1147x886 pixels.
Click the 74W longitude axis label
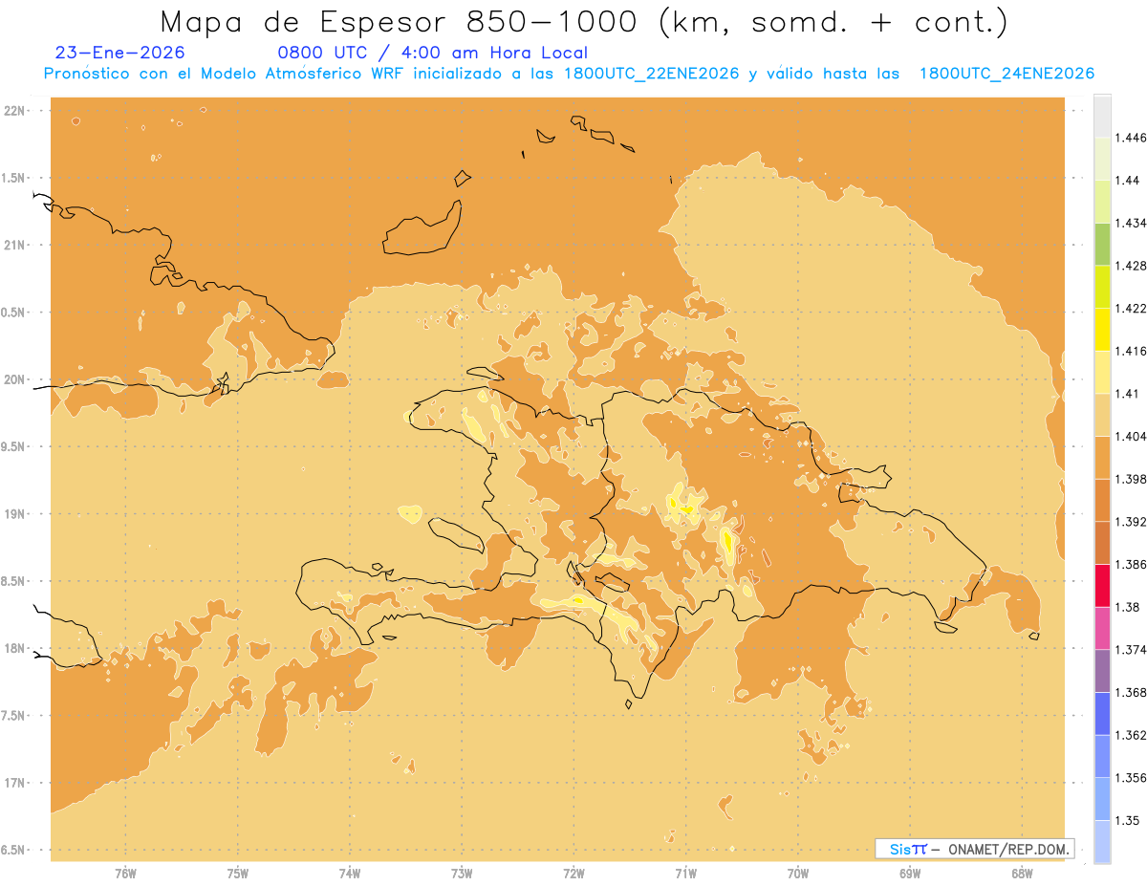pos(350,873)
